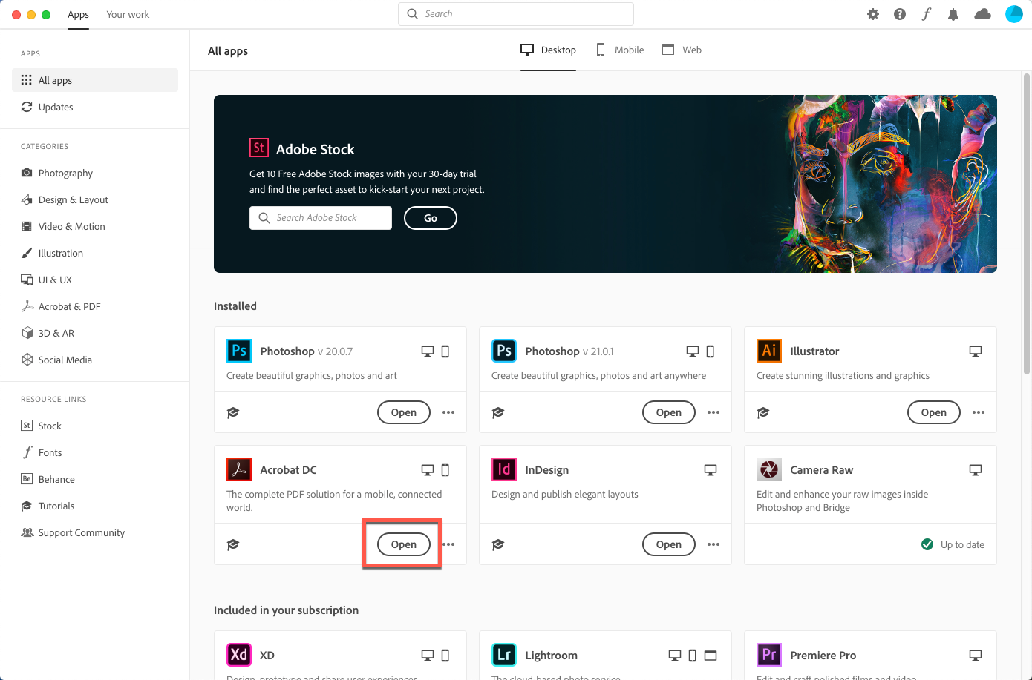Open more options for Photoshop v 21.0.1

(x=713, y=412)
